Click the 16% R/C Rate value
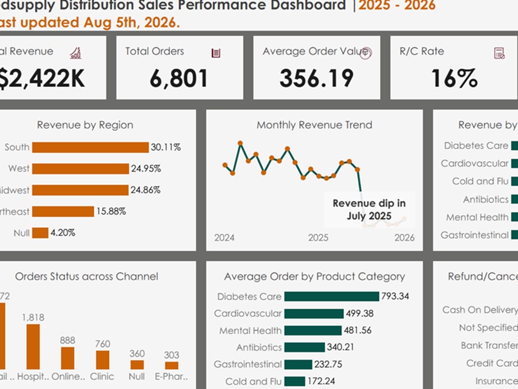518x389 pixels. coord(454,79)
